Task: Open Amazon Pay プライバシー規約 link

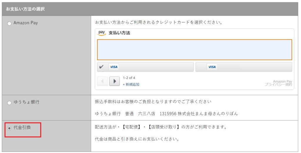Action: tap(278, 83)
